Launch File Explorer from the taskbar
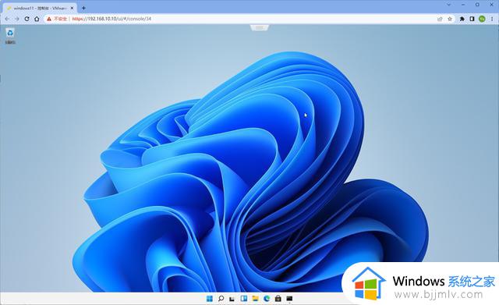The height and width of the screenshot is (305, 499). pos(255,299)
